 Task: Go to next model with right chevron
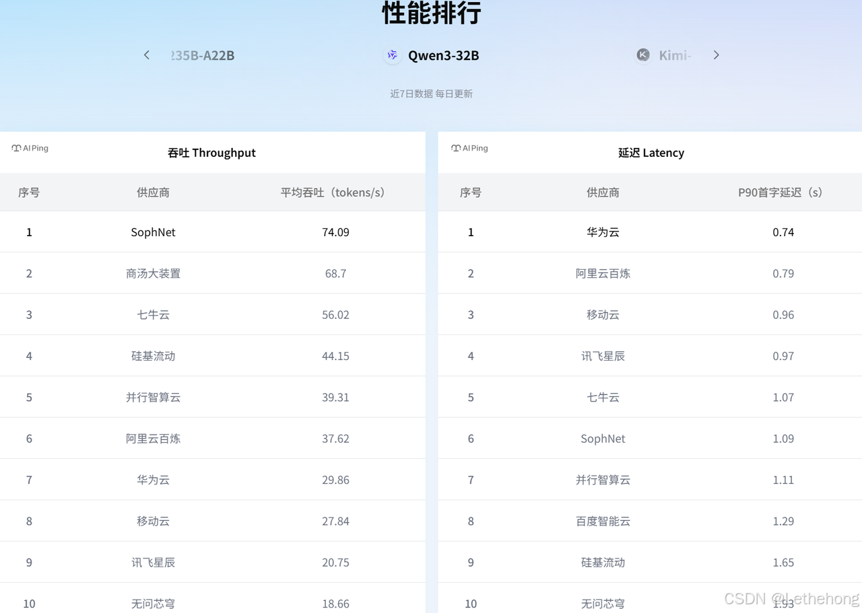[x=716, y=55]
